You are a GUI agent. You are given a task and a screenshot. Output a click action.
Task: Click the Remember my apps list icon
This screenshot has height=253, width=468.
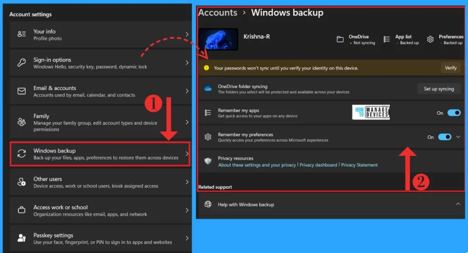[x=208, y=113]
